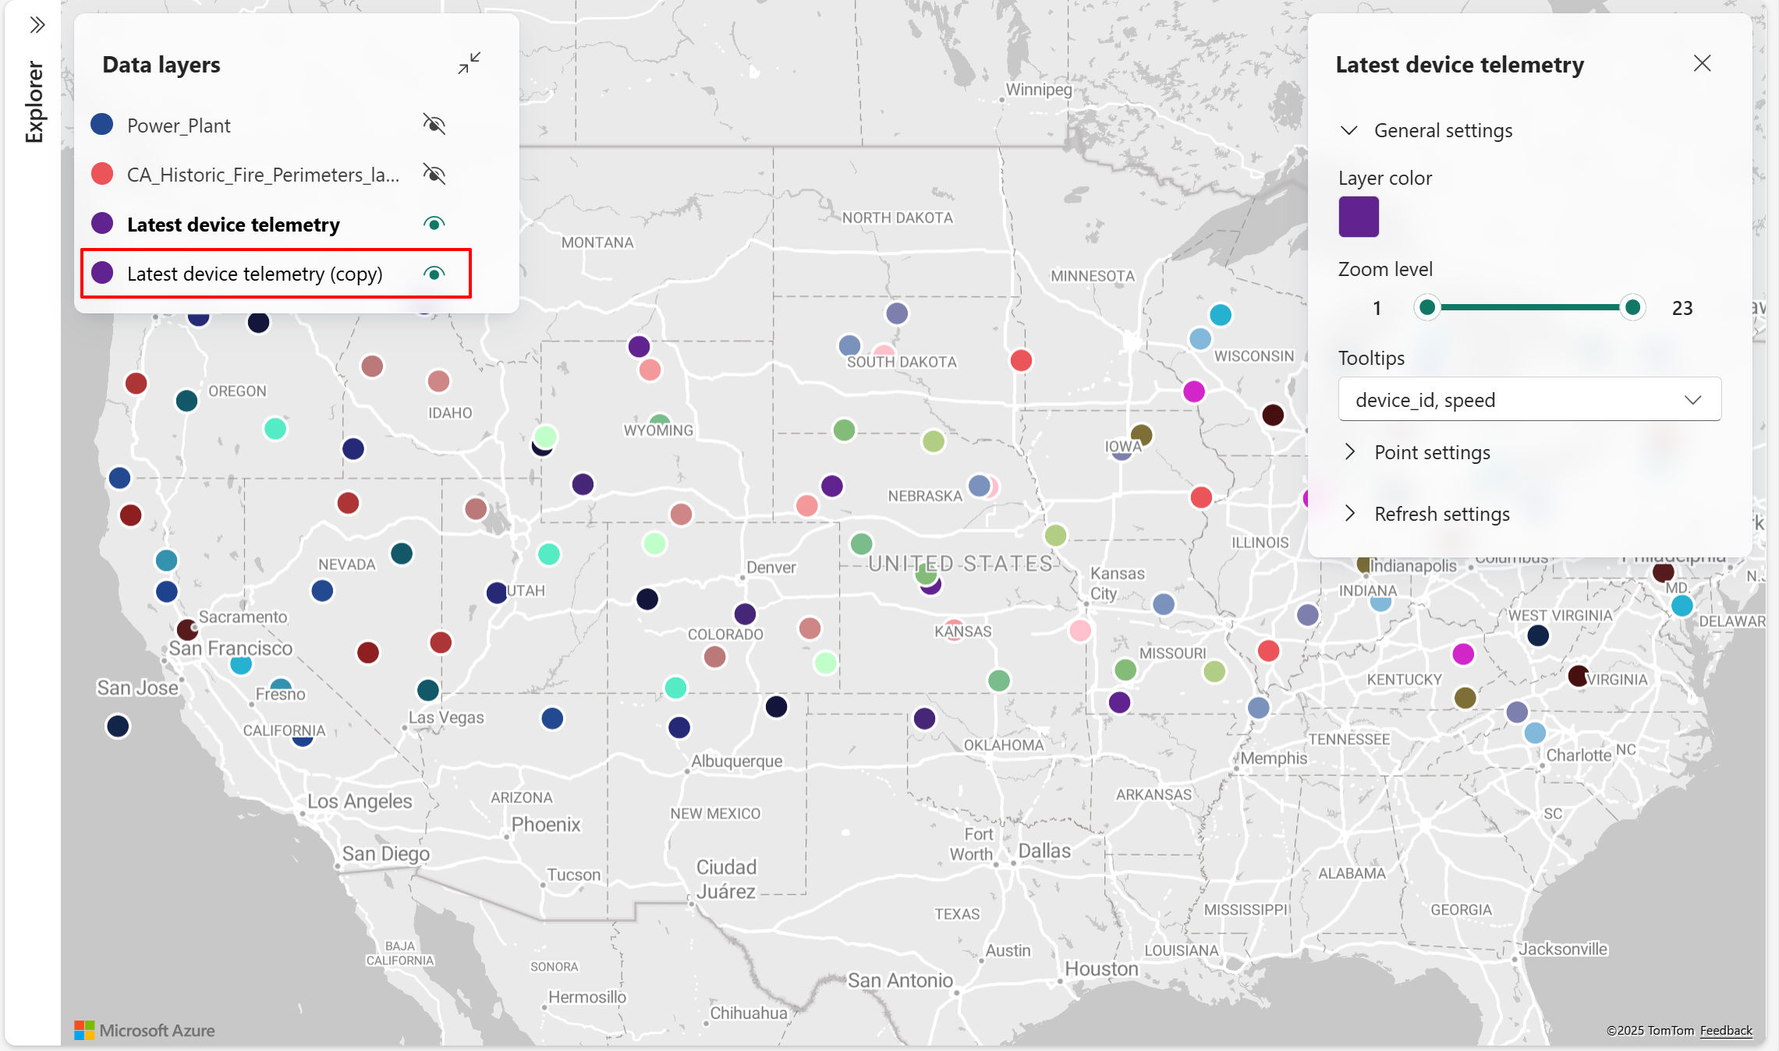Click the Latest device telemetry purple dot
Screen dimensions: 1779x1051
pyautogui.click(x=102, y=224)
